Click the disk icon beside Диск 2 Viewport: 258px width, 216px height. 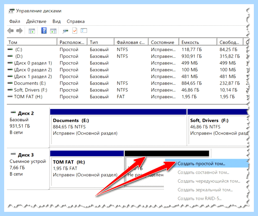13,113
